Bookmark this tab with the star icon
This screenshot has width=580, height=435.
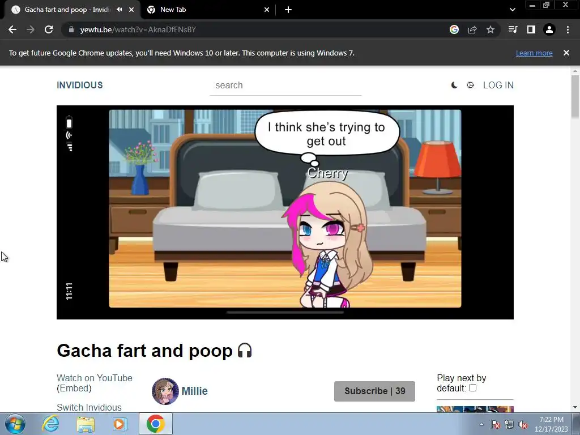click(x=491, y=29)
